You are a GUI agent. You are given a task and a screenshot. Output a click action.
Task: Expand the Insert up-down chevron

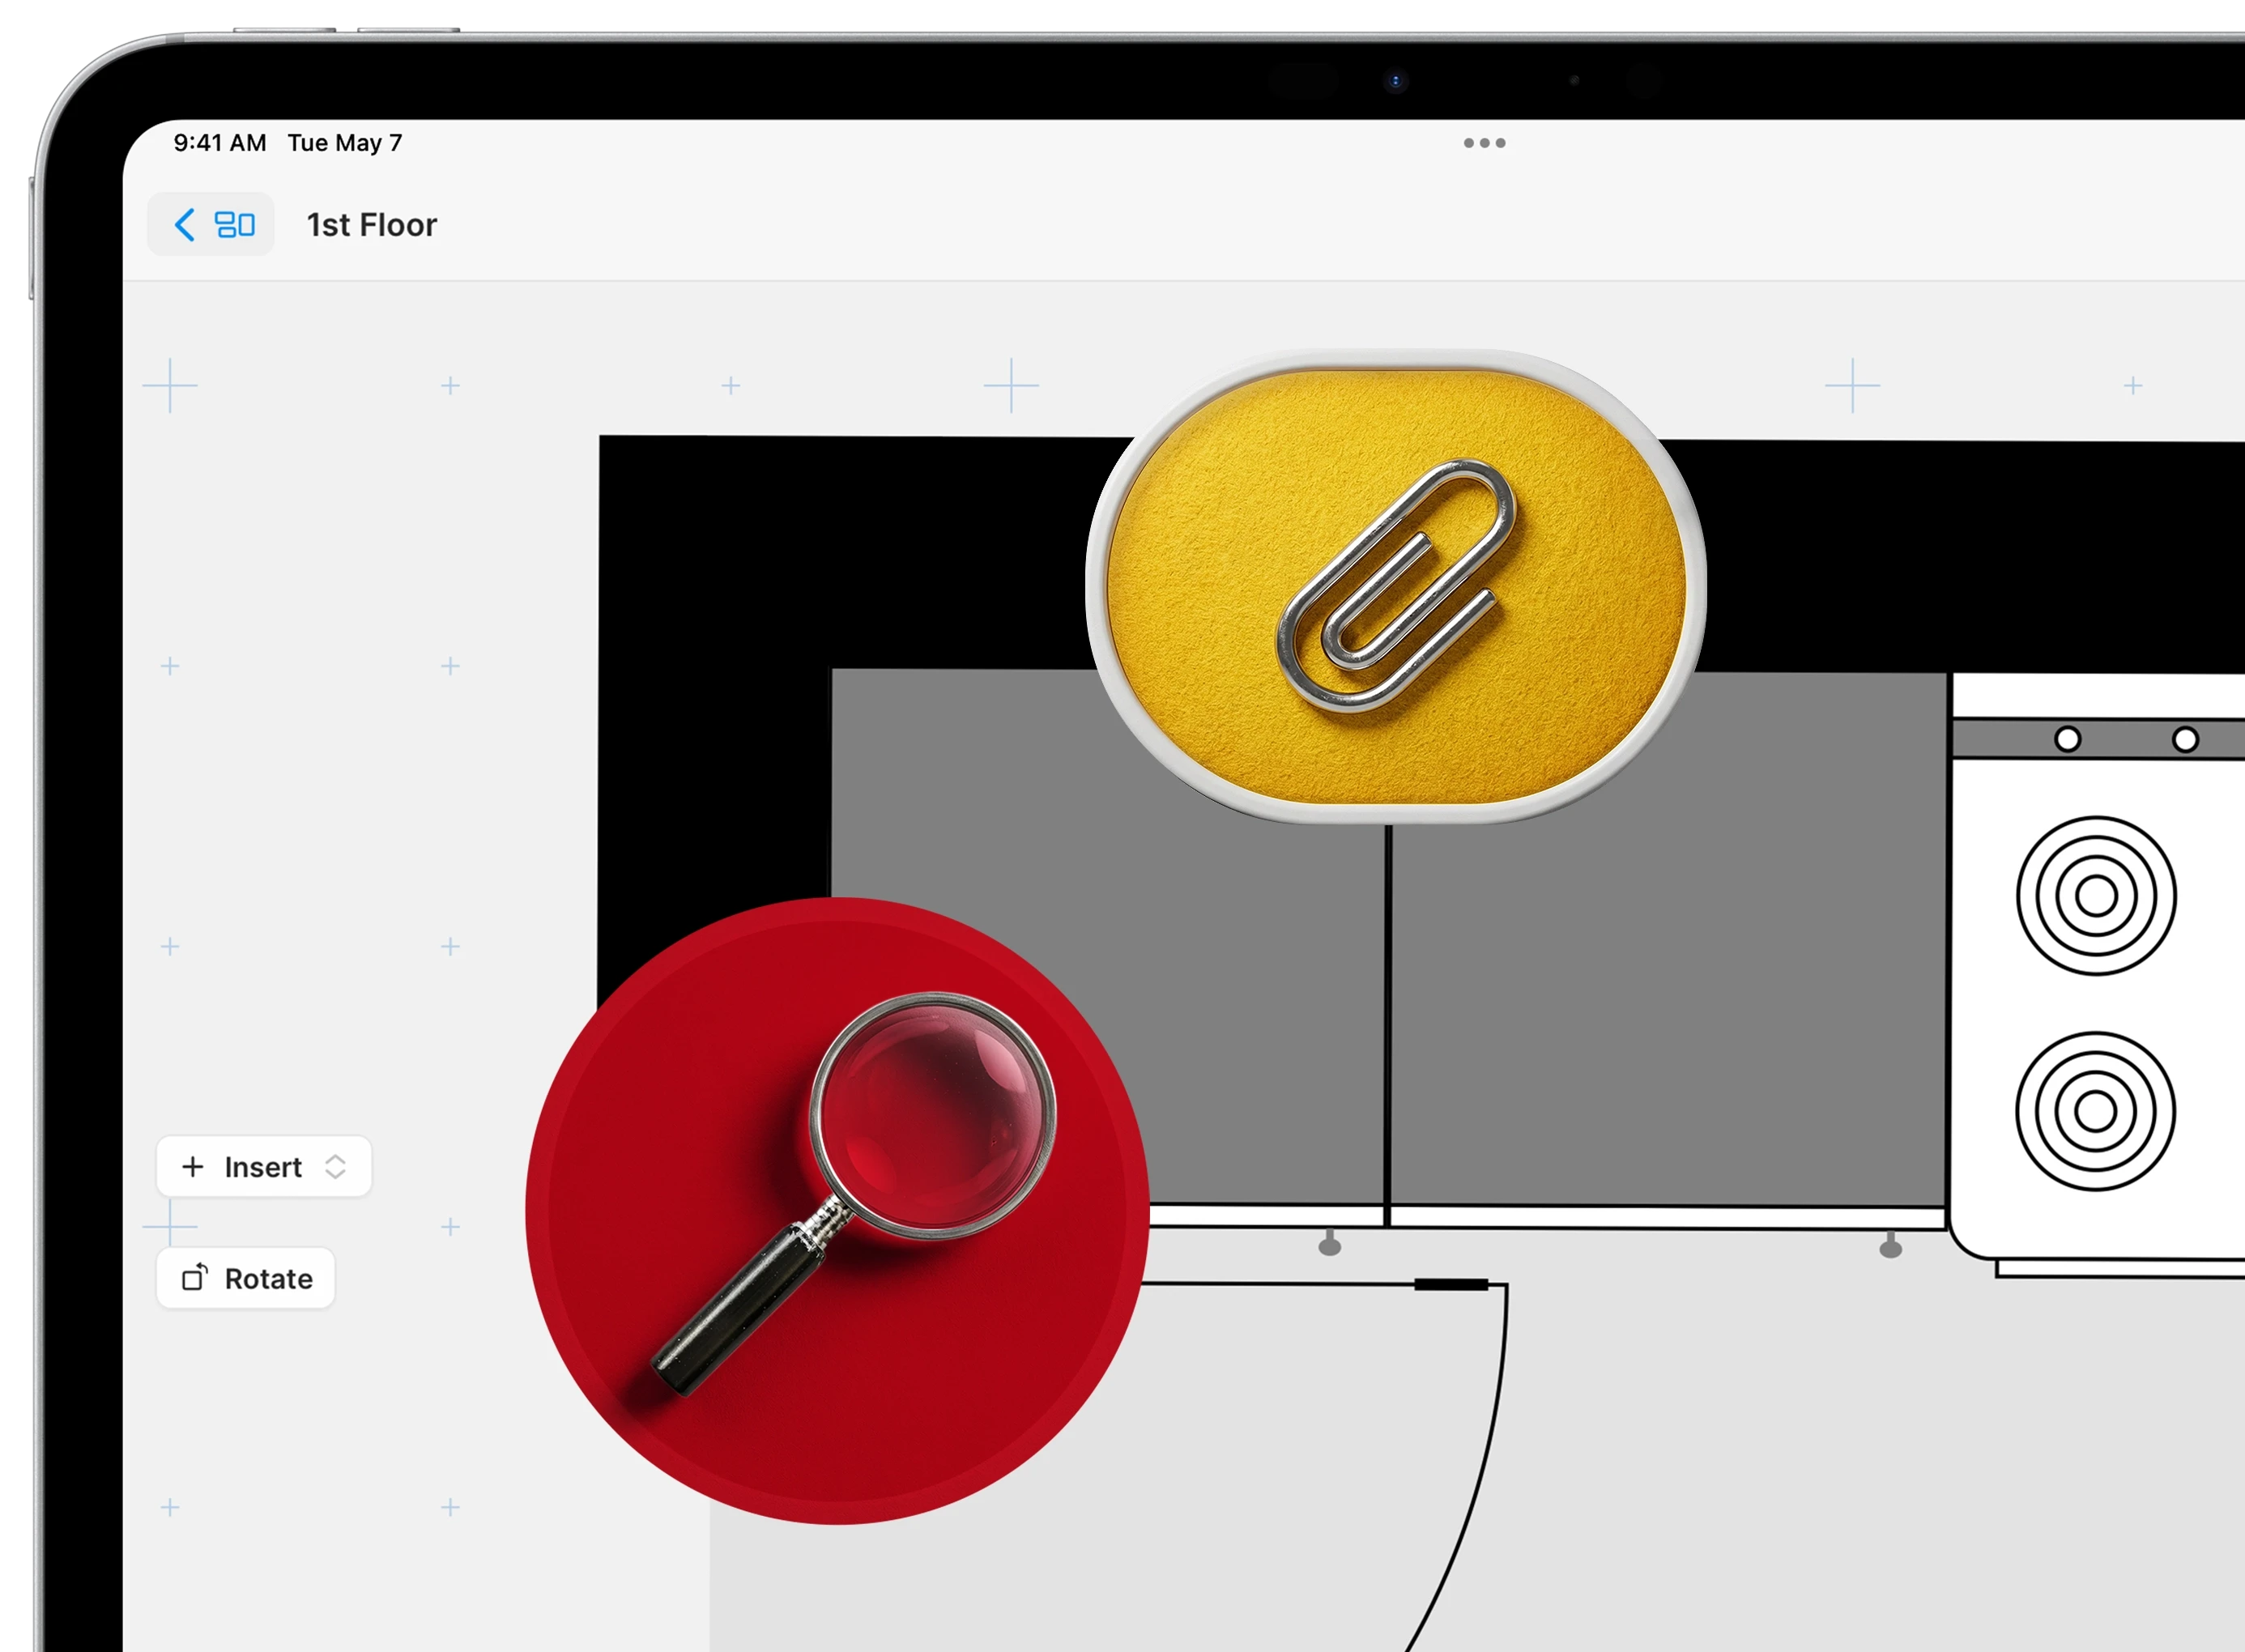(336, 1167)
